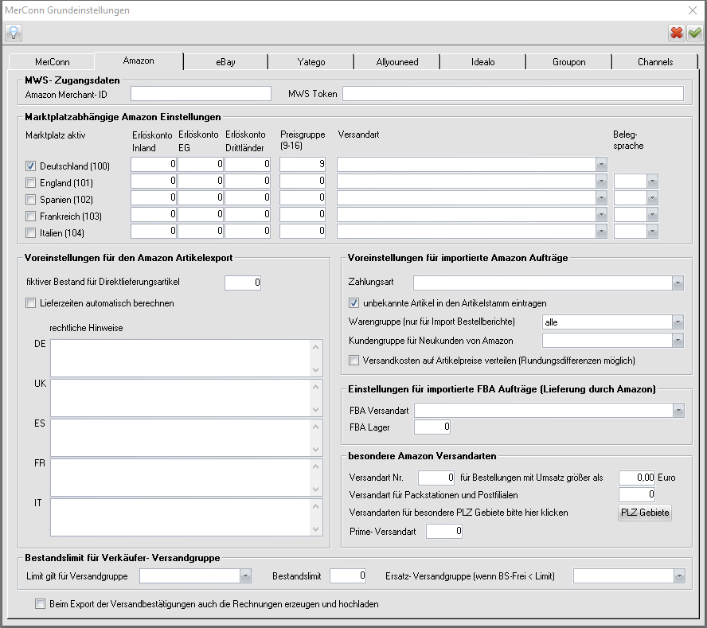Select the Groupon tab
The height and width of the screenshot is (628, 707).
(569, 62)
